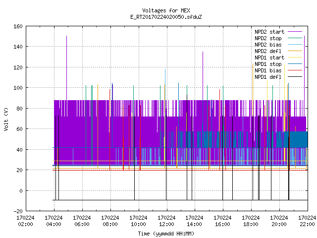The height and width of the screenshot is (238, 317).
Task: Click the black NPD1 defl legend line
Action: [x=295, y=77]
